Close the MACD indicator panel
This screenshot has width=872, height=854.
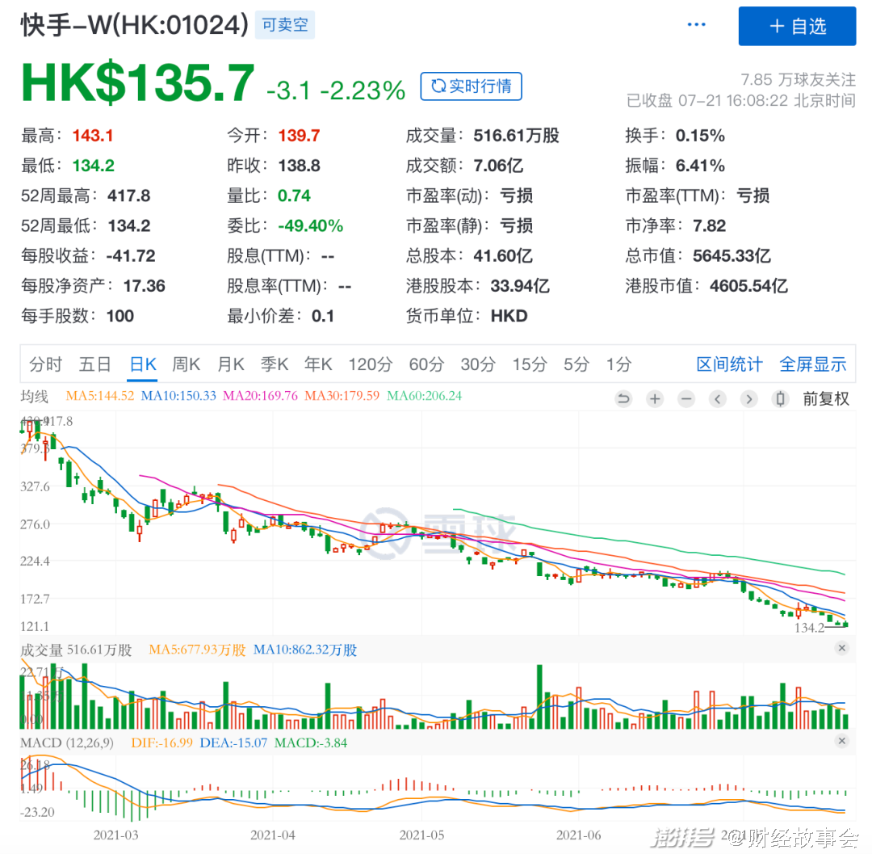click(x=842, y=741)
